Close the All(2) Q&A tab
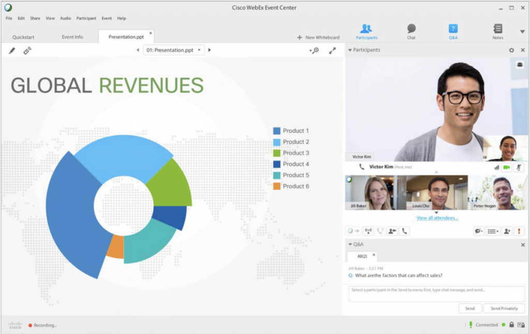 point(374,255)
